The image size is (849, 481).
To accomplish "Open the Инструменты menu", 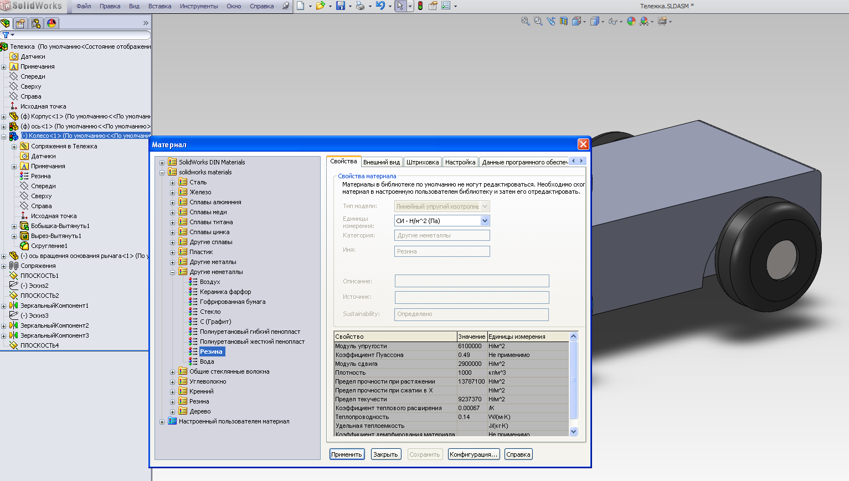I will point(199,6).
